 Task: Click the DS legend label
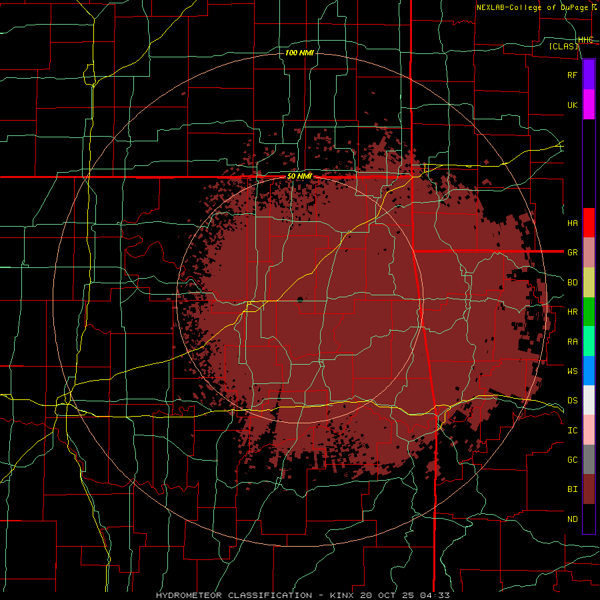coord(572,401)
